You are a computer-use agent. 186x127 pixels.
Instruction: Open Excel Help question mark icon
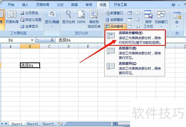173,5
